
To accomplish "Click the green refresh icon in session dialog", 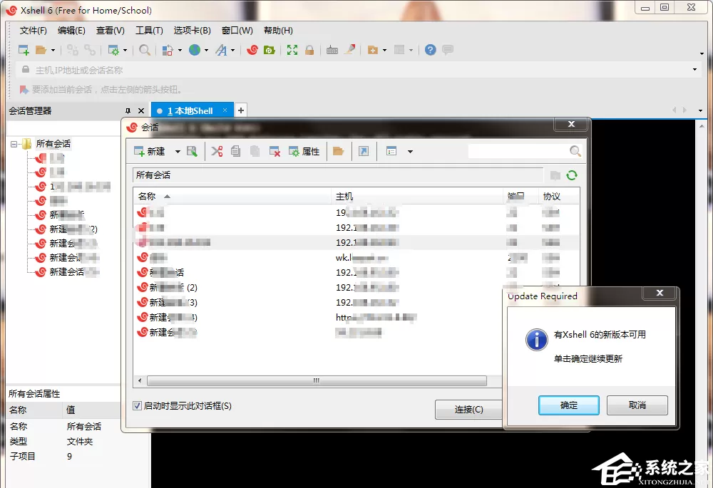I will click(x=572, y=175).
